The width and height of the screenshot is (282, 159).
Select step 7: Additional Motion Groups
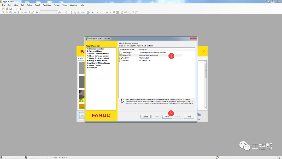(x=99, y=63)
